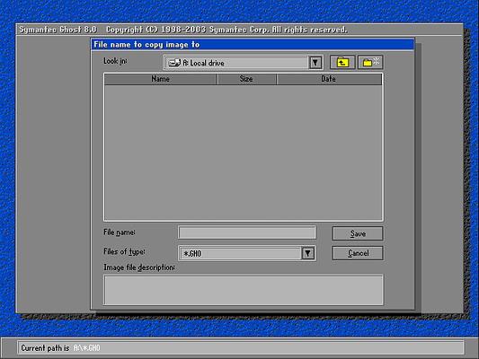Viewport: 479px width, 359px height.
Task: Click the "File name to copy image to" title bar
Action: tap(253, 45)
